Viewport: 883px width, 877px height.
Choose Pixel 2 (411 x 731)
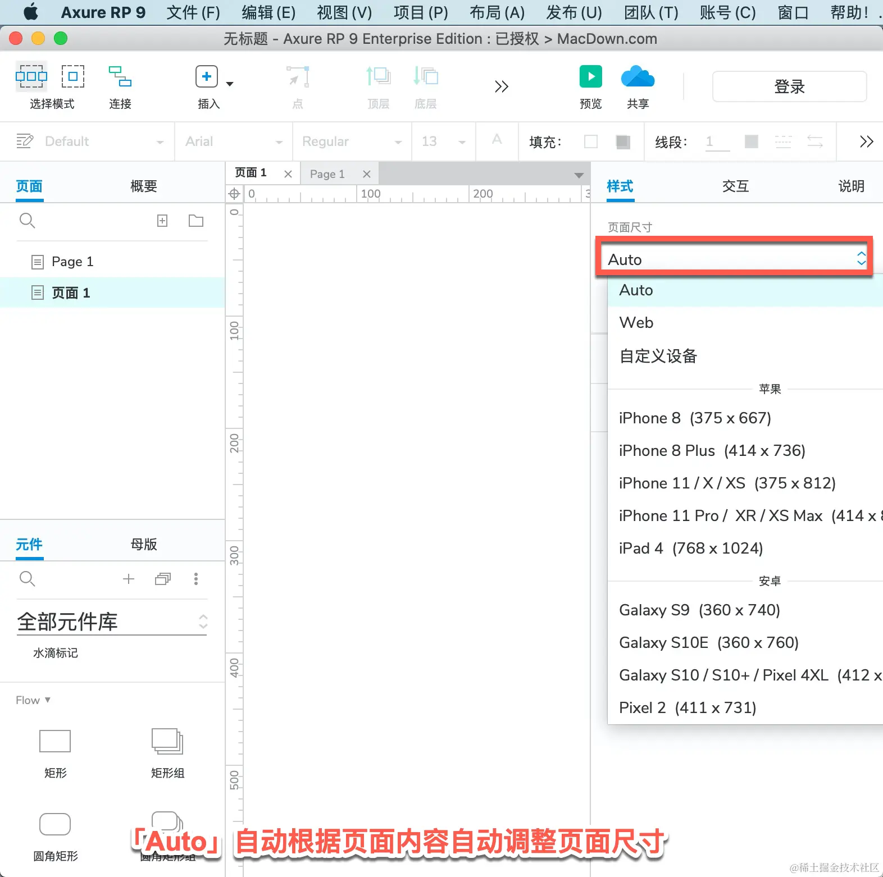click(745, 708)
